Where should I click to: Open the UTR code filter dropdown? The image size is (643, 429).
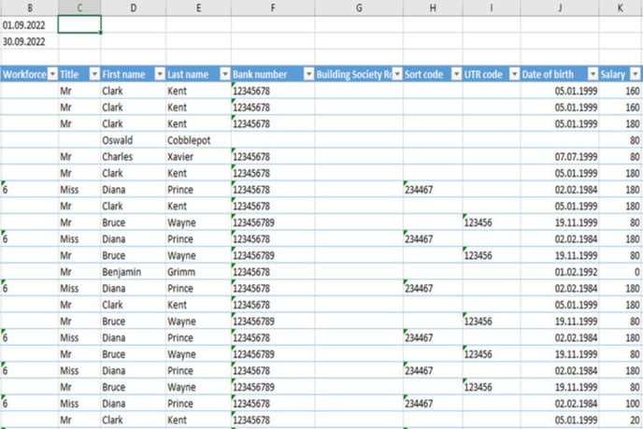tap(514, 74)
